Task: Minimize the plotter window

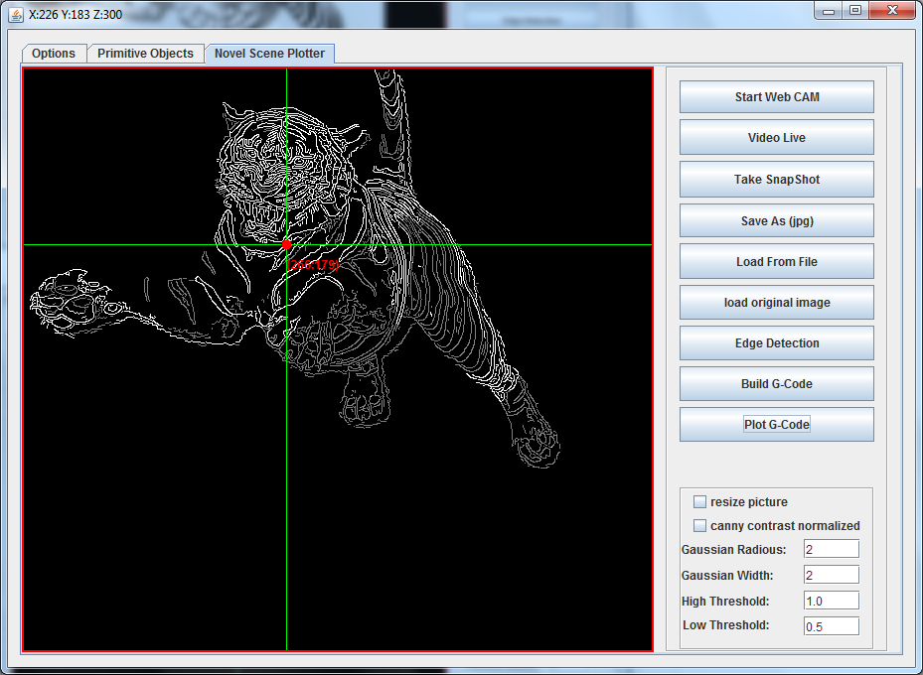Action: click(x=829, y=11)
